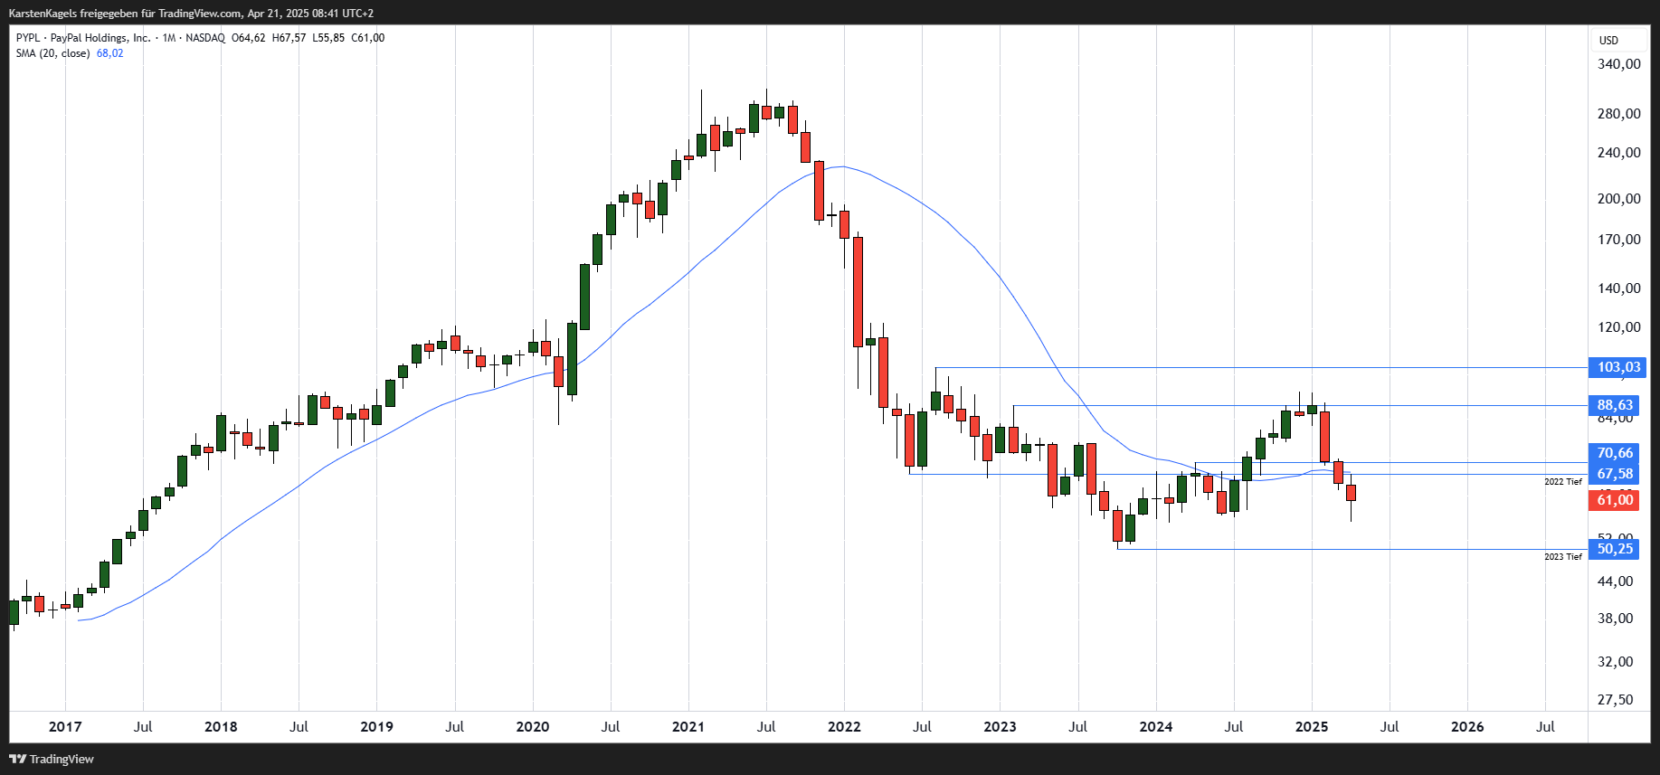The image size is (1660, 775).
Task: Select the USD currency label
Action: 1608,41
